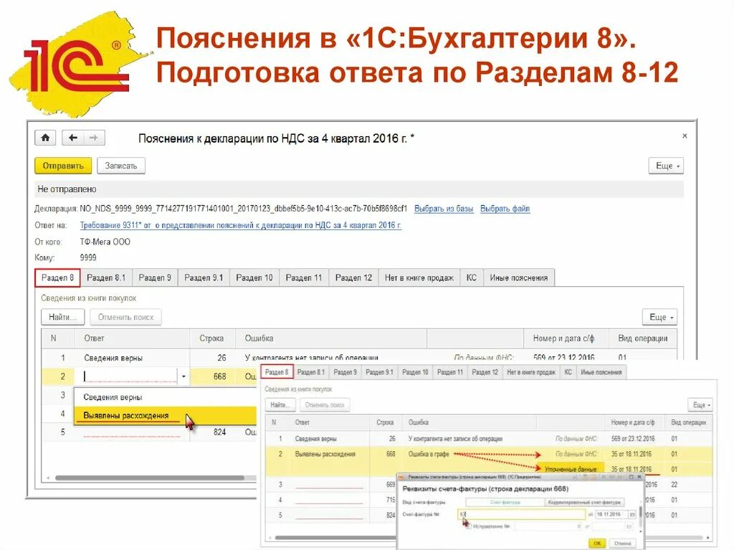The width and height of the screenshot is (734, 550).
Task: Click Найти... in the small overlay form
Action: (x=280, y=404)
